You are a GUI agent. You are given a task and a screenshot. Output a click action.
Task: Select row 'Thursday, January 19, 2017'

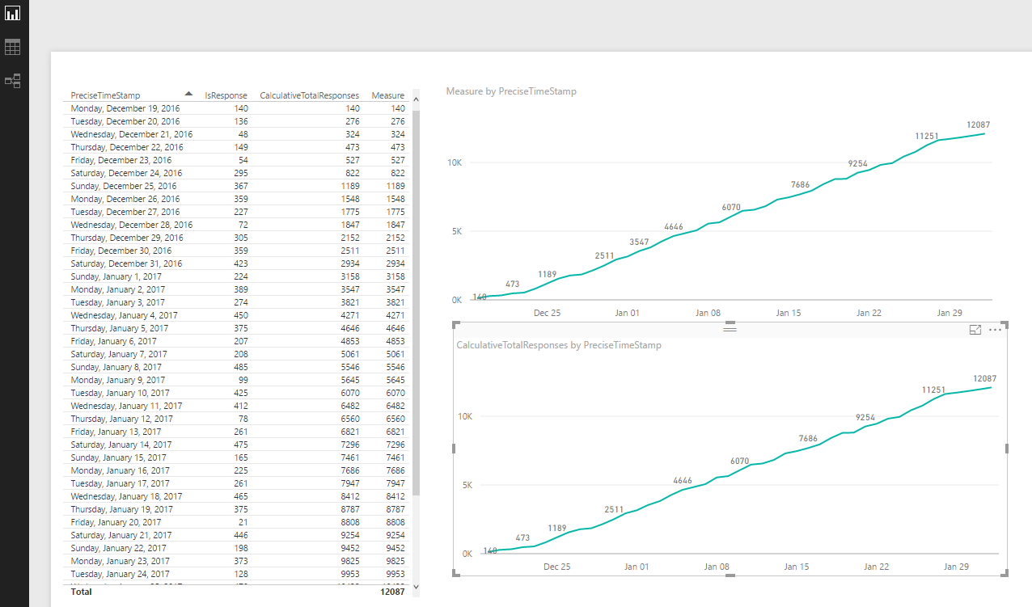(x=238, y=509)
